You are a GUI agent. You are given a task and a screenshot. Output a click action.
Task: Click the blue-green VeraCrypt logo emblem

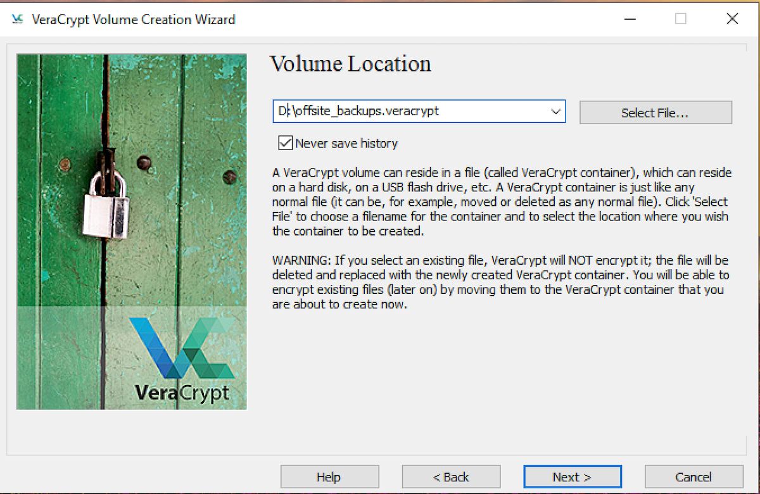(180, 348)
